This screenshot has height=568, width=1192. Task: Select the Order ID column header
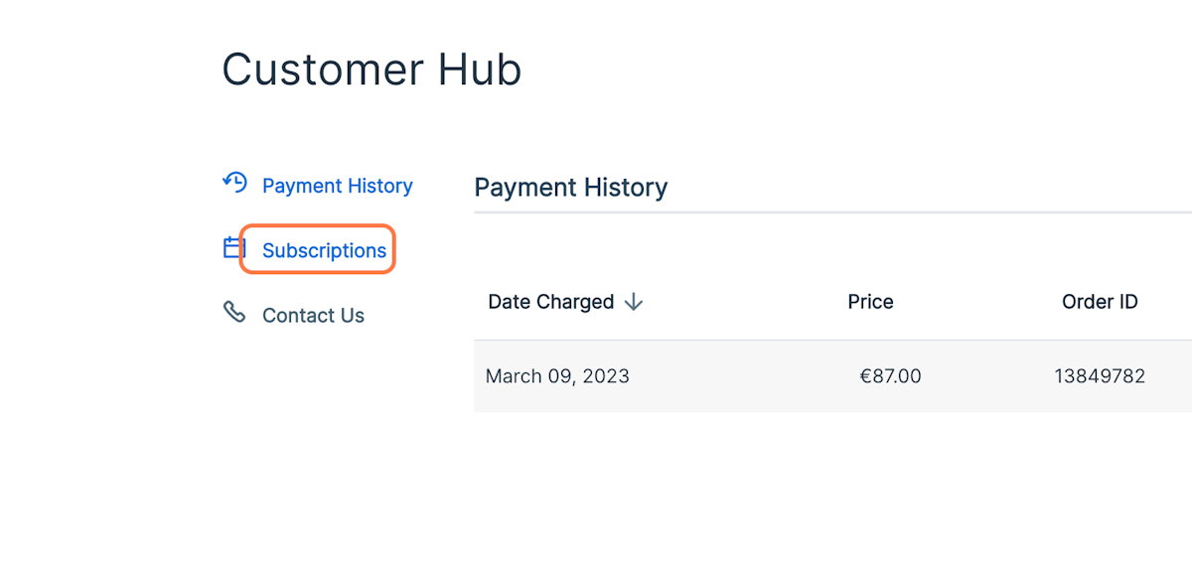coord(1100,302)
